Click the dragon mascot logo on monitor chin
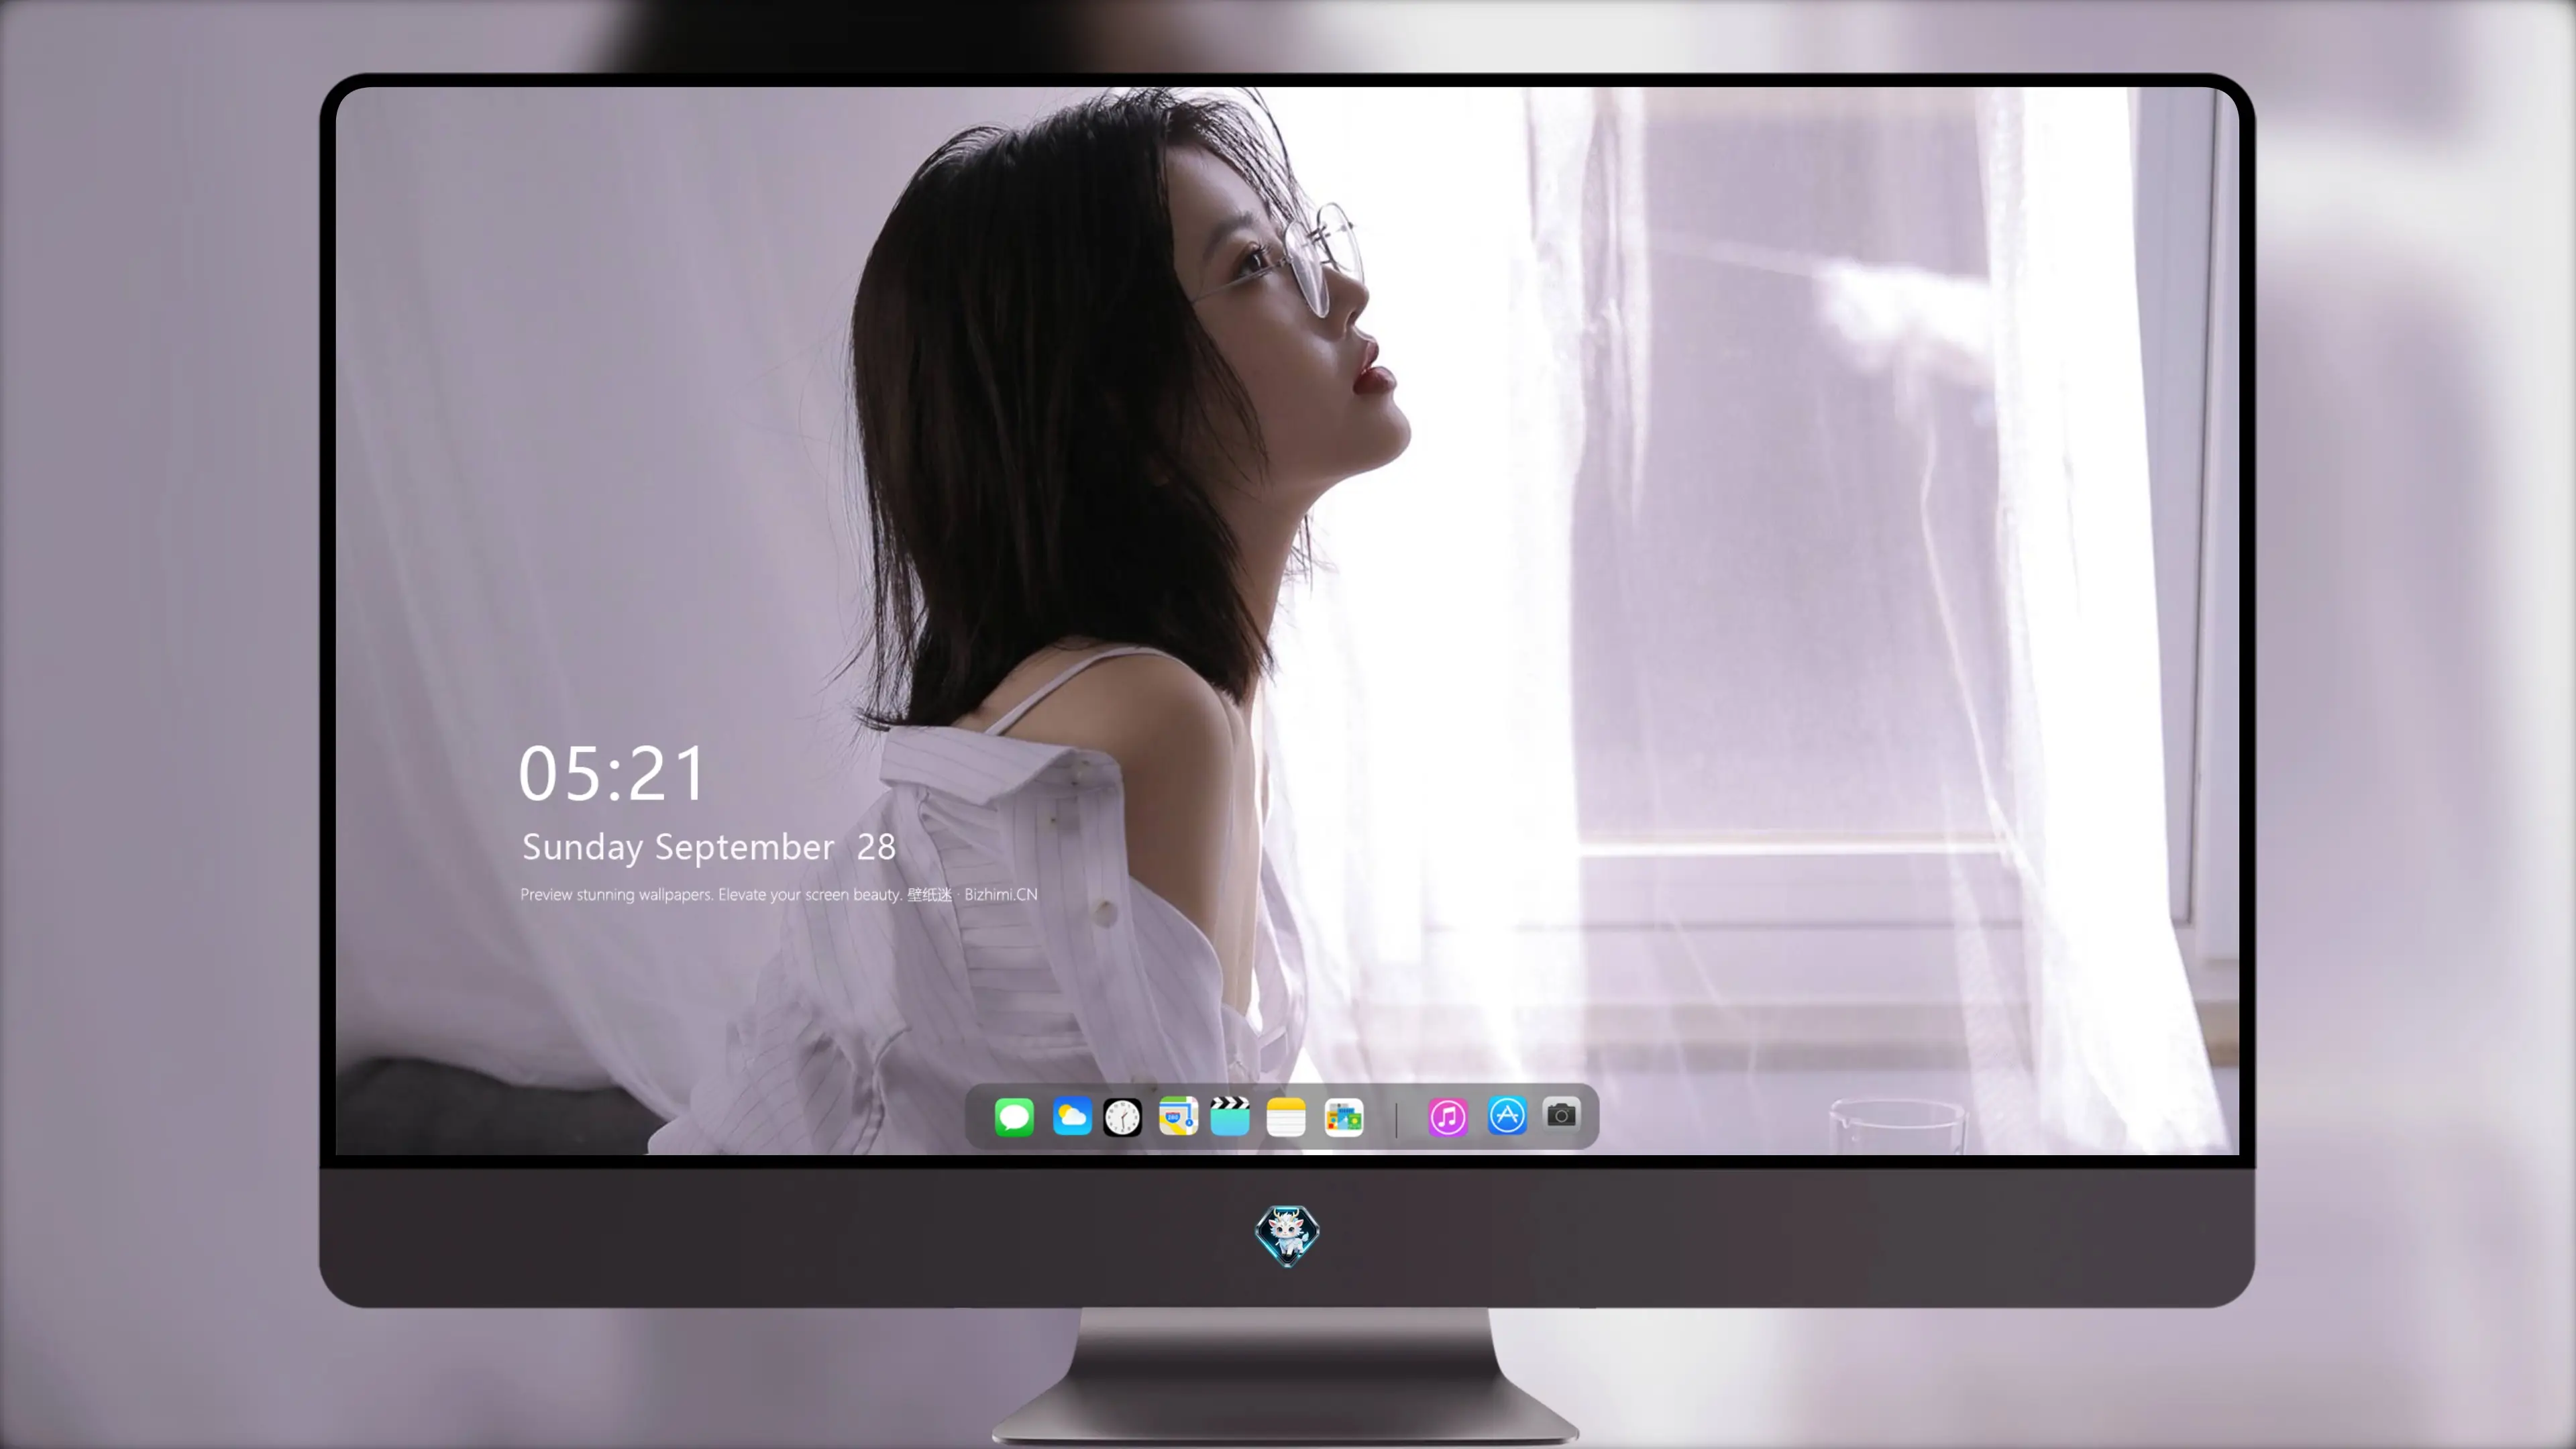Screen dimensions: 2576x1449 [1287, 1236]
